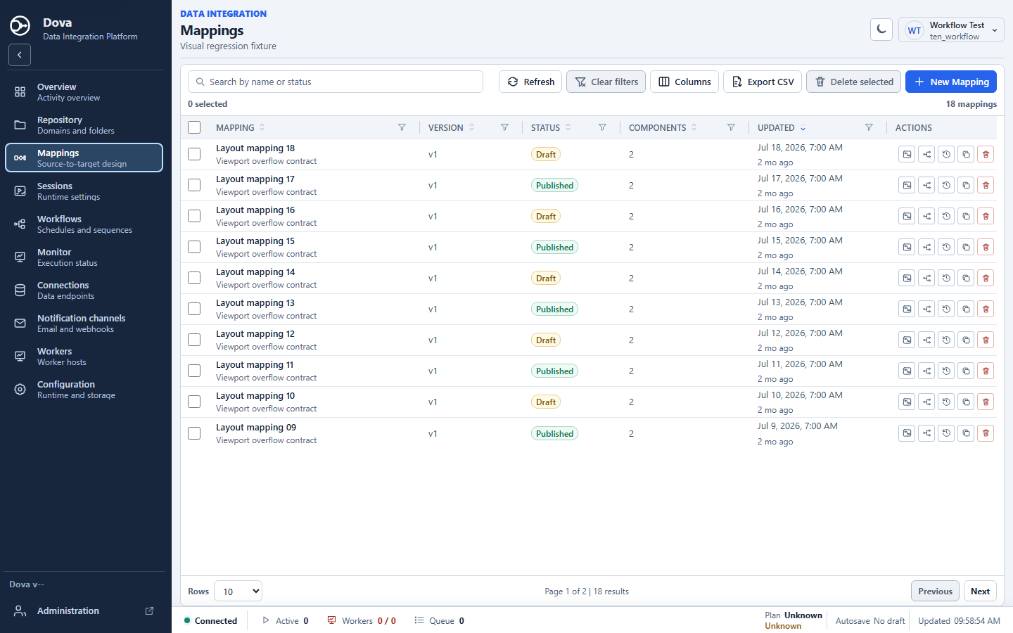Toggle the select-all checkbox in table header
This screenshot has height=633, width=1013.
(x=194, y=127)
